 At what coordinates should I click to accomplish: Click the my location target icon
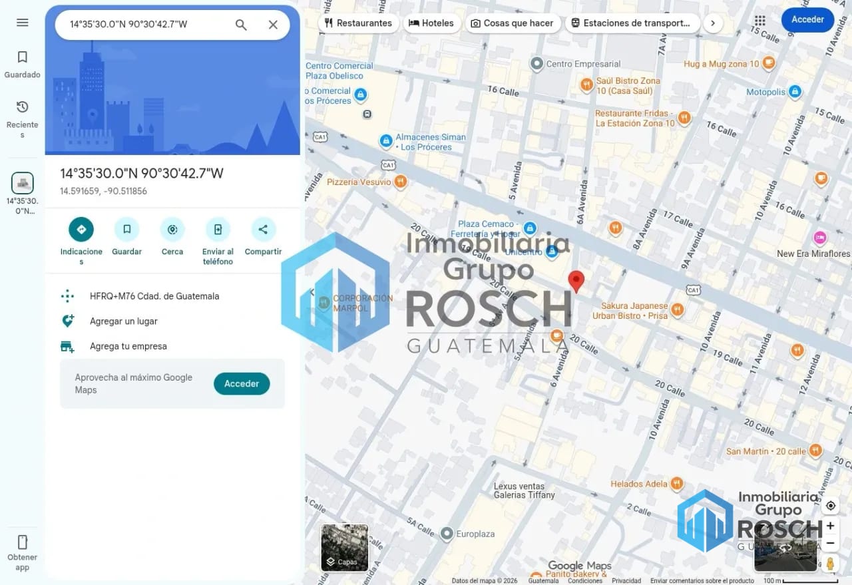[830, 506]
